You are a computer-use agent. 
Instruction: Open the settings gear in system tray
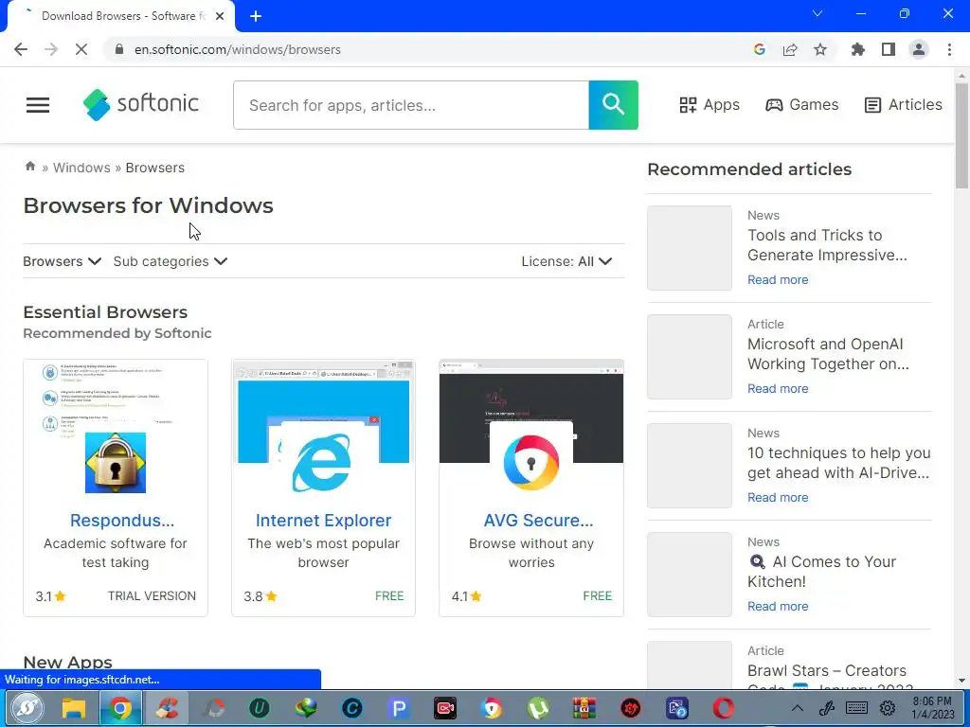[x=887, y=708]
